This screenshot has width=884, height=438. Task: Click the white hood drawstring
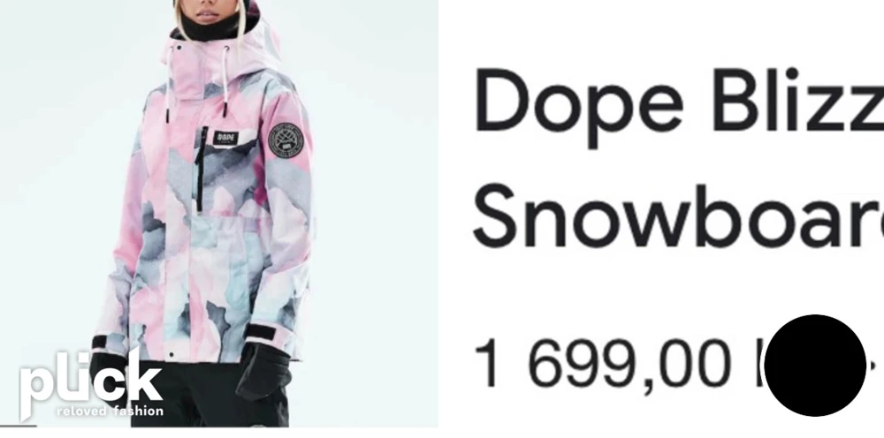coord(225,81)
